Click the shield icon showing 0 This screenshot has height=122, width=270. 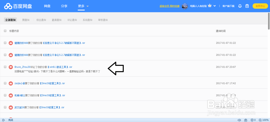pos(252,120)
